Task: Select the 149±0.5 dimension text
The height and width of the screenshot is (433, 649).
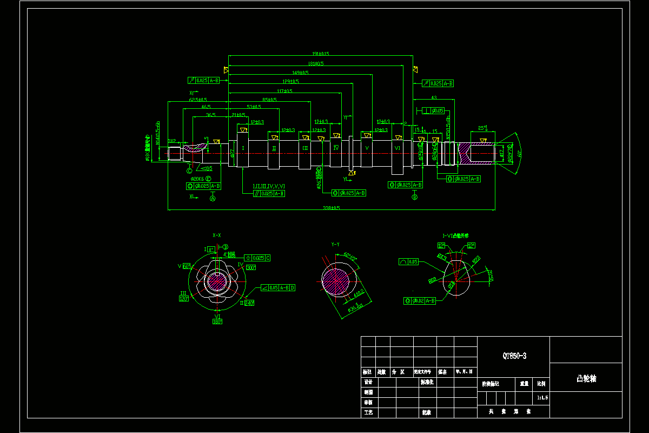Action: coord(300,73)
